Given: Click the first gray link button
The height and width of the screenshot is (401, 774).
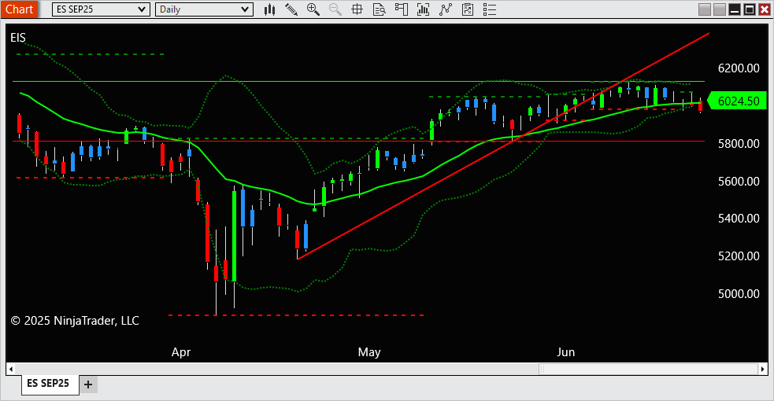Looking at the screenshot, I should tap(705, 9).
